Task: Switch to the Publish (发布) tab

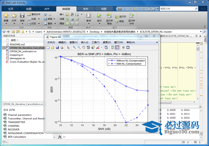Action: coord(85,9)
